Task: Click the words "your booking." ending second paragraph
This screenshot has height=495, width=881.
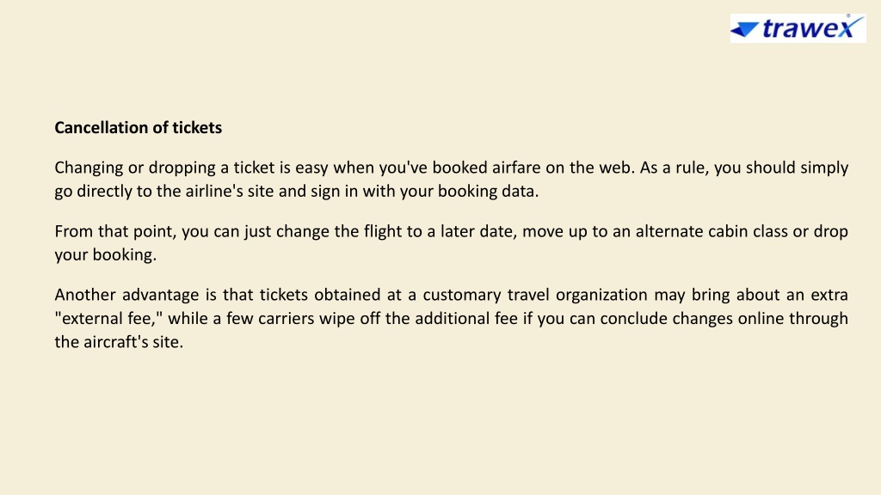Action: point(106,254)
